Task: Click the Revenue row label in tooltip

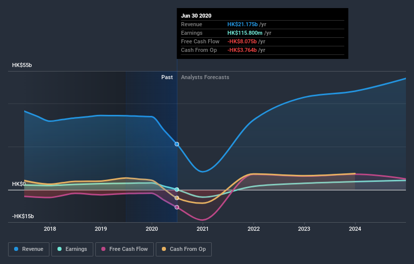Action: pos(192,24)
